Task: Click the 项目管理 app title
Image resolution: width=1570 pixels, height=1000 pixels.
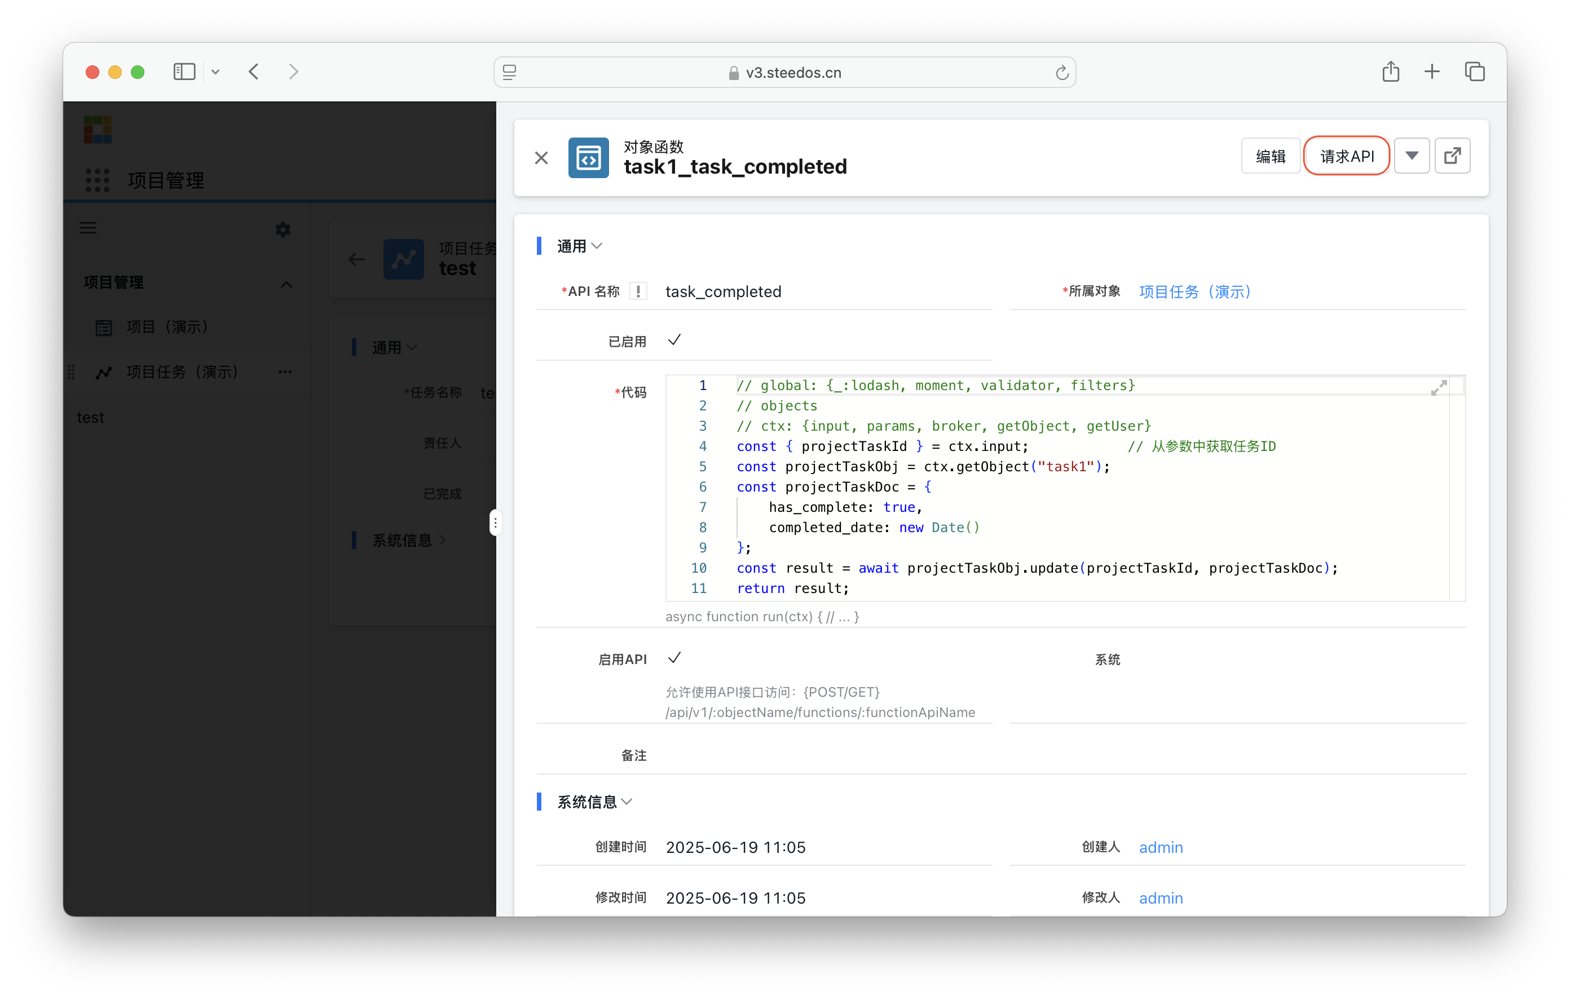Action: [166, 180]
